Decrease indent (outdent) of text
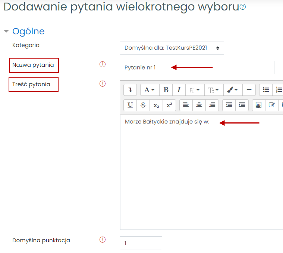 click(x=229, y=105)
